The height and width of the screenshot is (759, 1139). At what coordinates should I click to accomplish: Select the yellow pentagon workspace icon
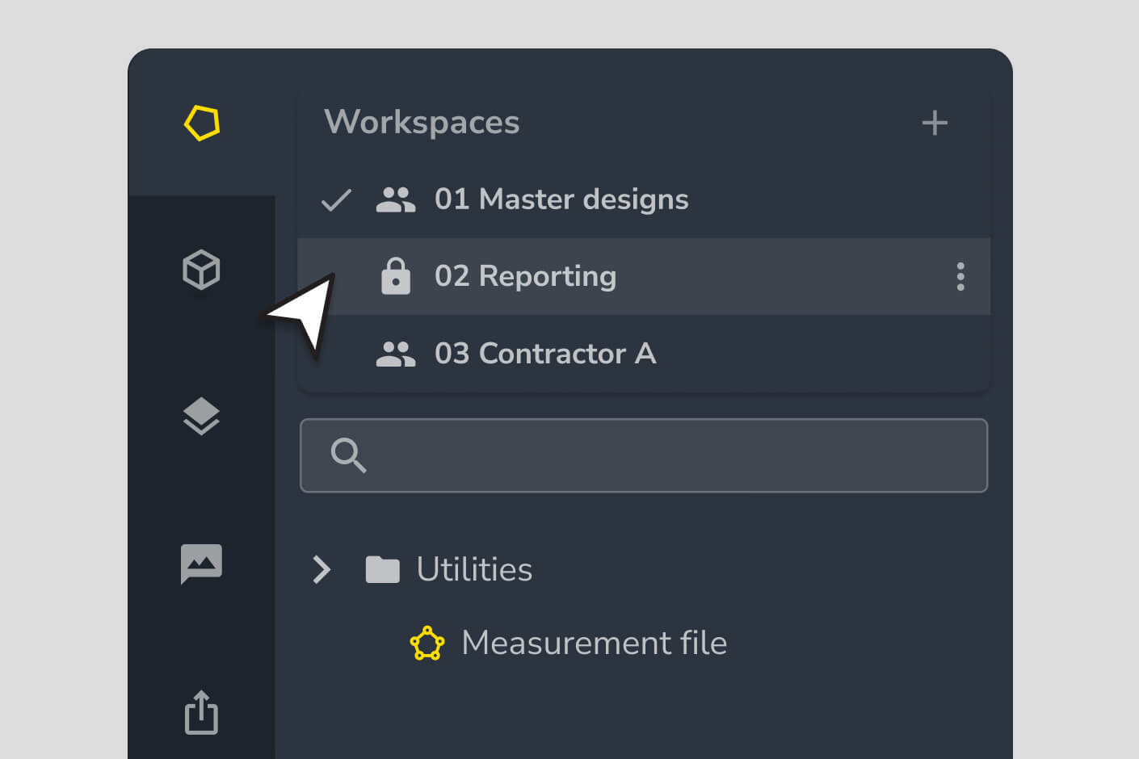tap(201, 123)
